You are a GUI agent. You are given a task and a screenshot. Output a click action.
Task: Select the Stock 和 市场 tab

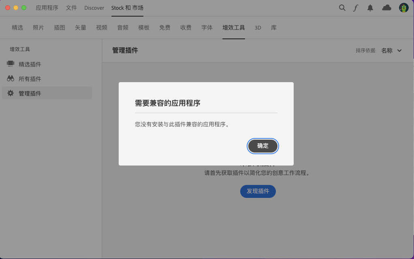(127, 8)
